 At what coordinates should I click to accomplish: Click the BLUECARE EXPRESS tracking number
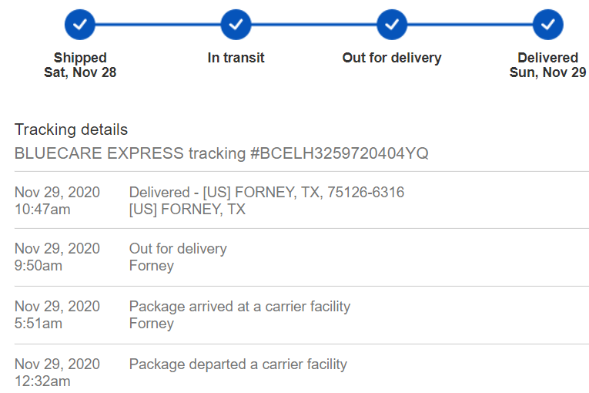pos(221,153)
